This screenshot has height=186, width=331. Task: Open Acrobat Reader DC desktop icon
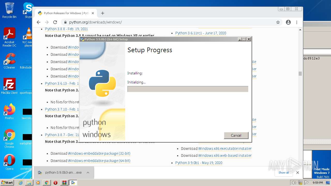pyautogui.click(x=9, y=37)
